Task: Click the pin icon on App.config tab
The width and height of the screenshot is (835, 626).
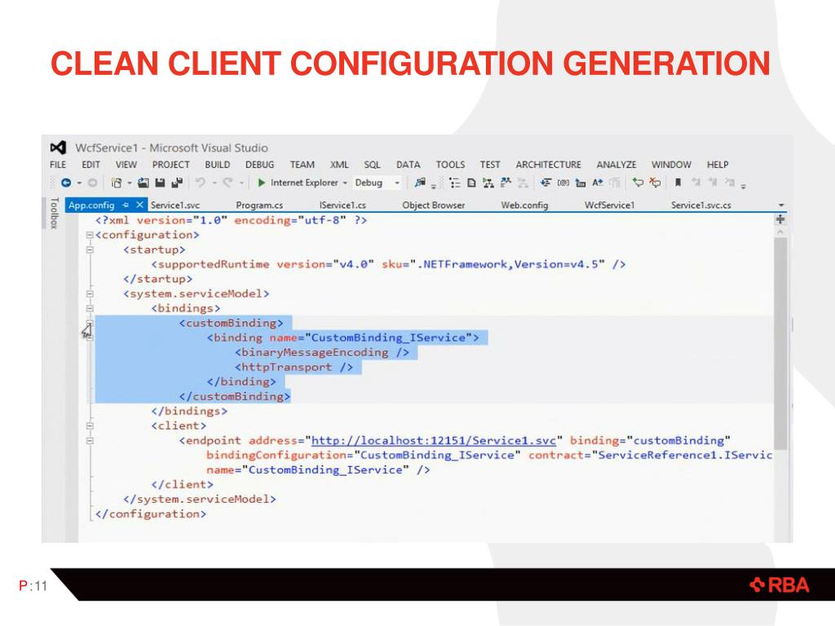Action: pos(125,205)
